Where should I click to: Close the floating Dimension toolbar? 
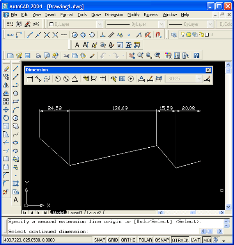(x=208, y=70)
